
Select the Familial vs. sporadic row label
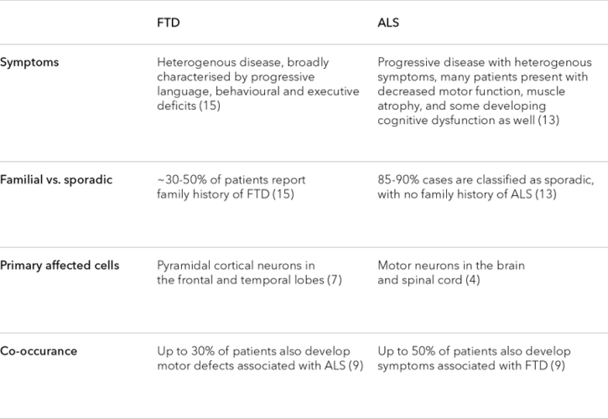point(57,180)
